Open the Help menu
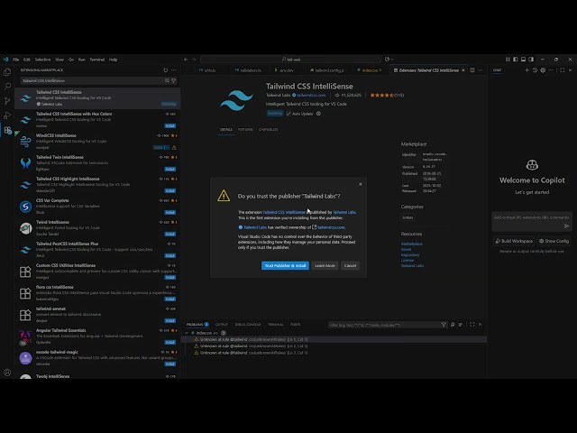This screenshot has width=577, height=433. 113,60
